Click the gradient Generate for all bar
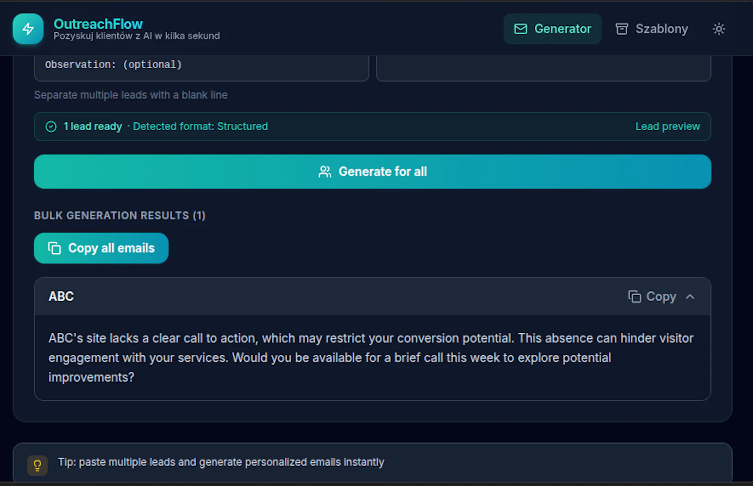The height and width of the screenshot is (486, 753). 372,172
